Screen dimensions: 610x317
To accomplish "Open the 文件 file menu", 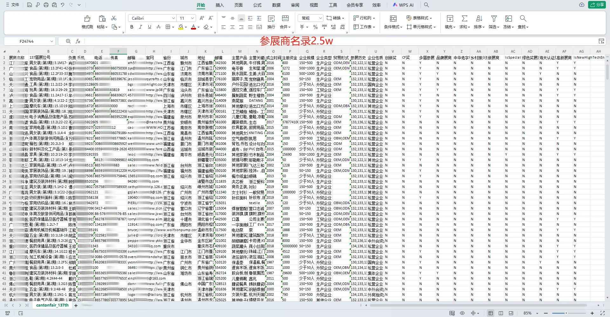I will tap(12, 5).
